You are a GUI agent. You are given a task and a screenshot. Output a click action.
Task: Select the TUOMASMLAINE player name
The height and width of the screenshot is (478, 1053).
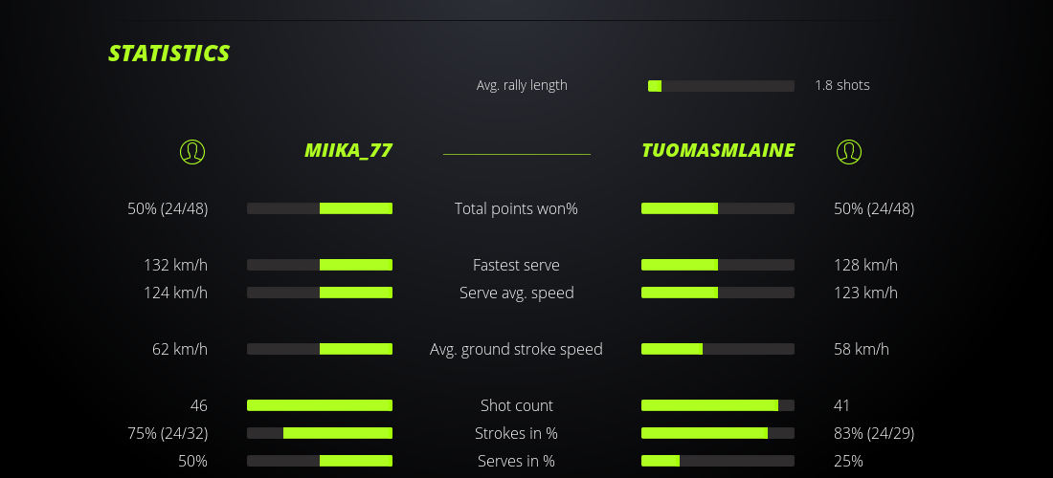pyautogui.click(x=718, y=151)
